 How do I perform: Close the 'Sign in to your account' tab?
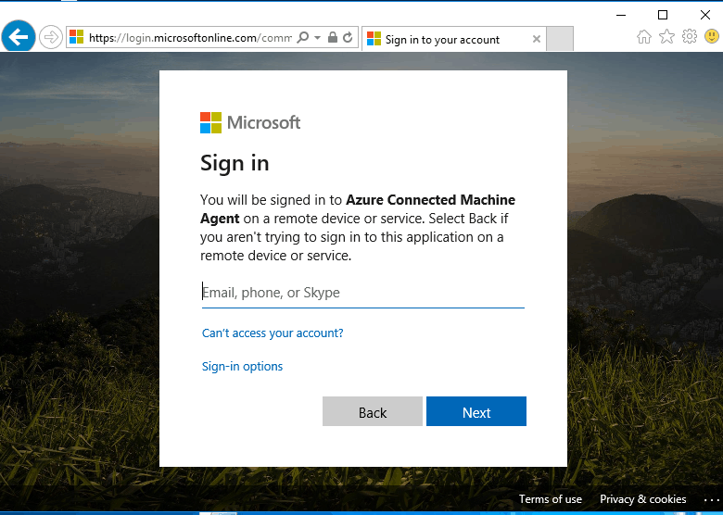tap(537, 39)
